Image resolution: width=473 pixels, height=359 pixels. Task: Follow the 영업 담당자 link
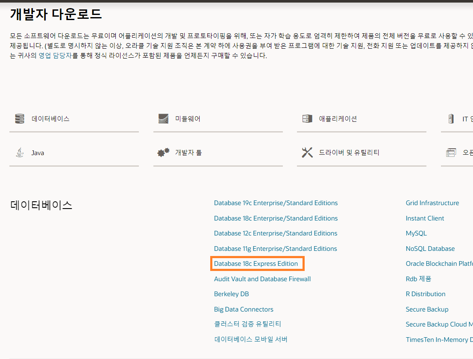click(55, 56)
